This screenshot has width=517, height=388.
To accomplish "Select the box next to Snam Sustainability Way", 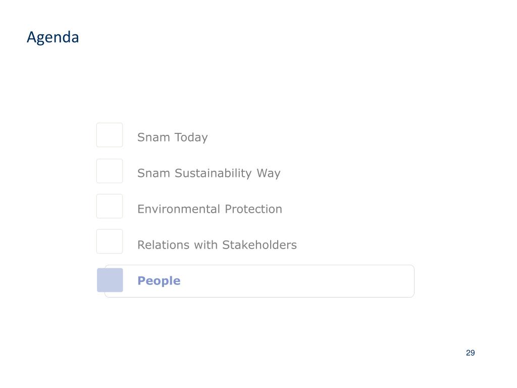I will (x=110, y=171).
